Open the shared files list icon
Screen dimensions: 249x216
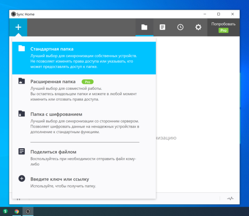[162, 27]
